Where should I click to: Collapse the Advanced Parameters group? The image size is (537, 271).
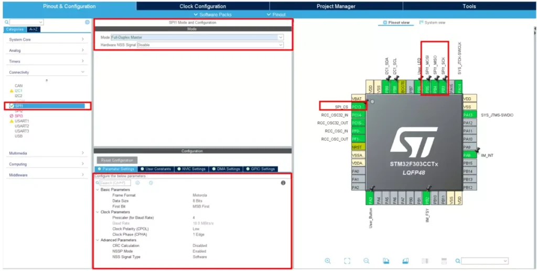pos(97,240)
